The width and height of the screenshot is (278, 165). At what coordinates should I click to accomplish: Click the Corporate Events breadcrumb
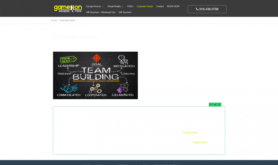[67, 20]
